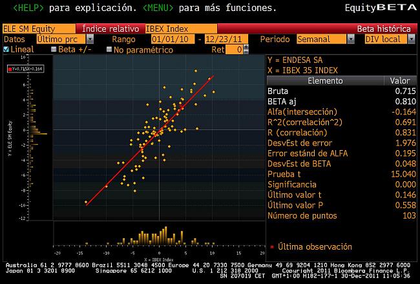Click the Rango label
The width and height of the screenshot is (420, 284).
pos(124,39)
